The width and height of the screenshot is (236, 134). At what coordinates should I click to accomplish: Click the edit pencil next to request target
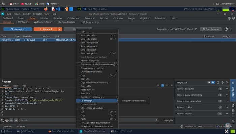[x=196, y=29]
